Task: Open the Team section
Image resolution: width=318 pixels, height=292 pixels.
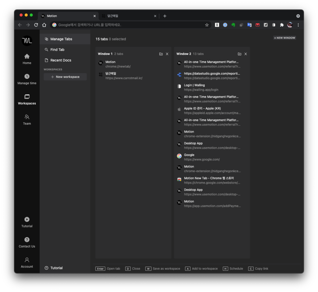Action: [27, 120]
